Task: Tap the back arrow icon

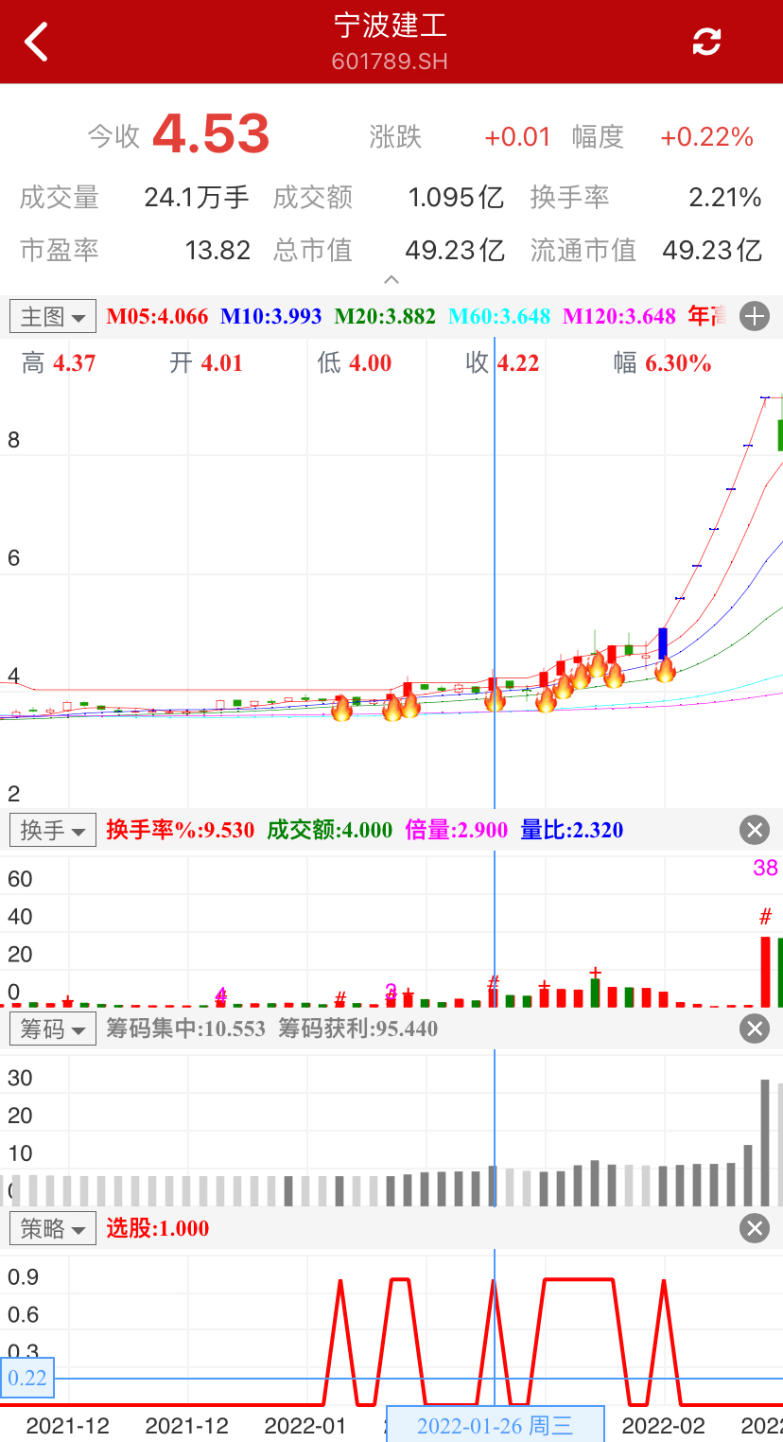Action: pyautogui.click(x=36, y=42)
